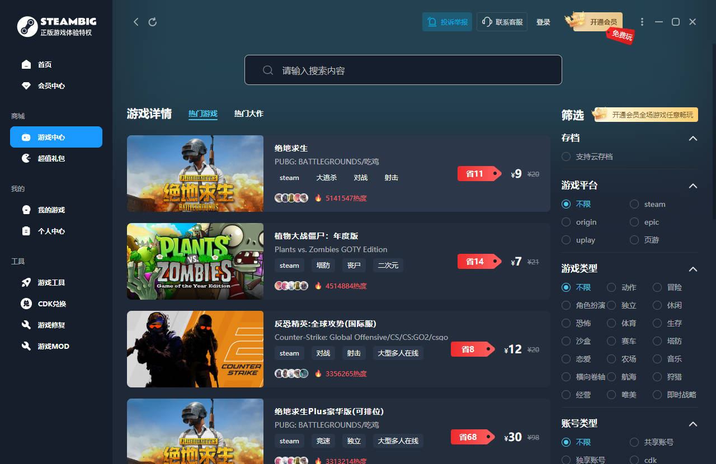Collapse the 游戏类型 filter section
This screenshot has width=716, height=464.
[693, 269]
